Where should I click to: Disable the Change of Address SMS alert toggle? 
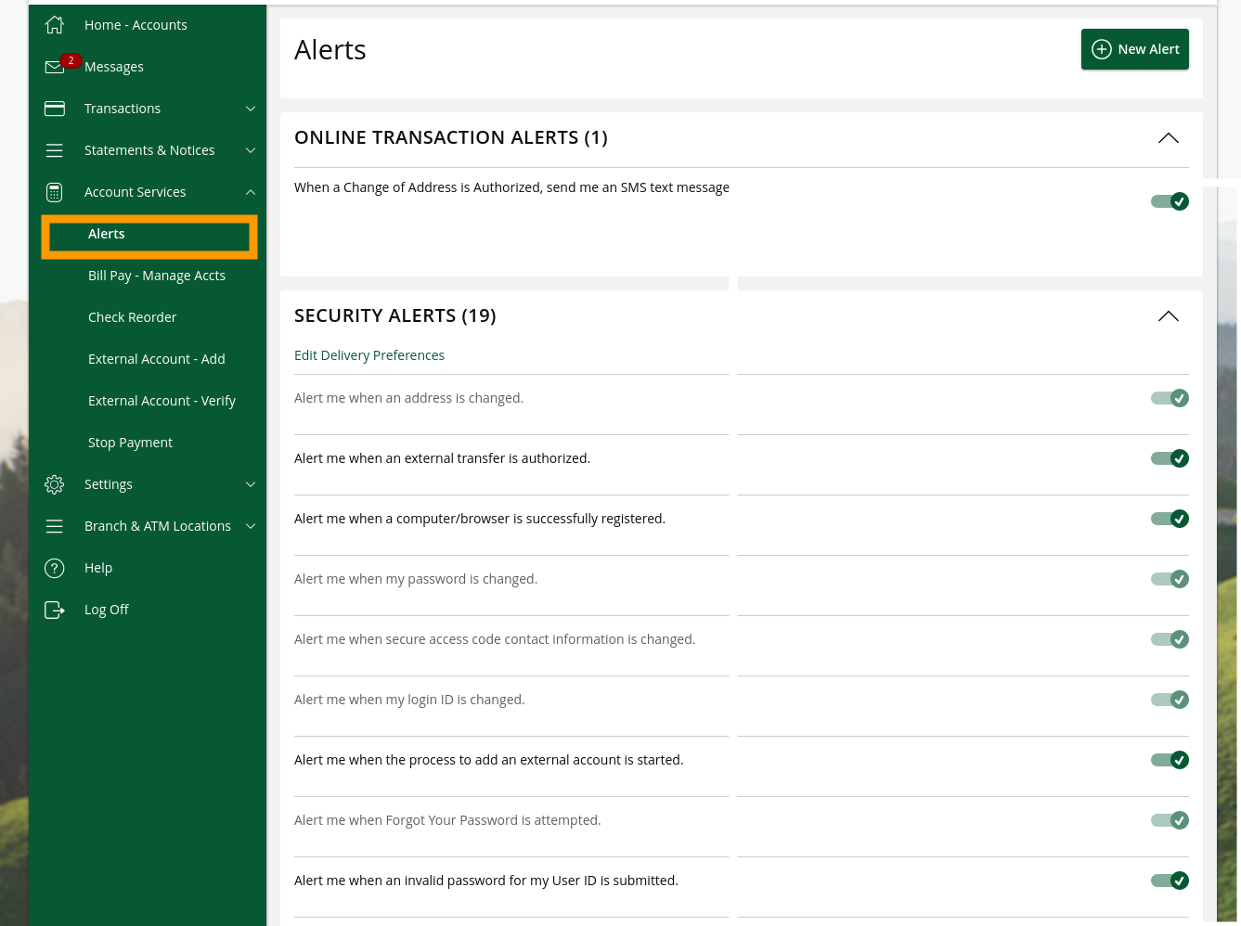coord(1170,201)
